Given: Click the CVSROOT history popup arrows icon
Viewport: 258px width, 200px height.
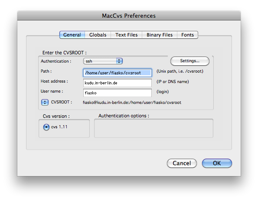Looking at the screenshot, I should tap(45, 102).
